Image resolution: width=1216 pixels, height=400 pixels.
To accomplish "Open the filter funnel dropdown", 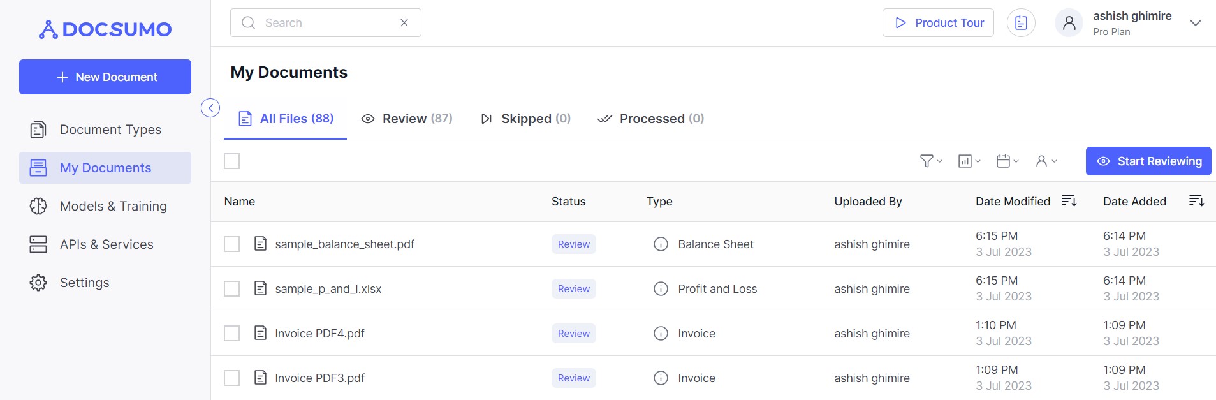I will 930,161.
